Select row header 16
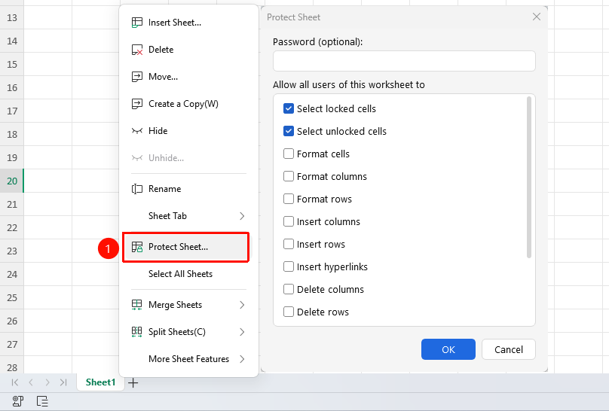The height and width of the screenshot is (411, 609). click(x=12, y=87)
